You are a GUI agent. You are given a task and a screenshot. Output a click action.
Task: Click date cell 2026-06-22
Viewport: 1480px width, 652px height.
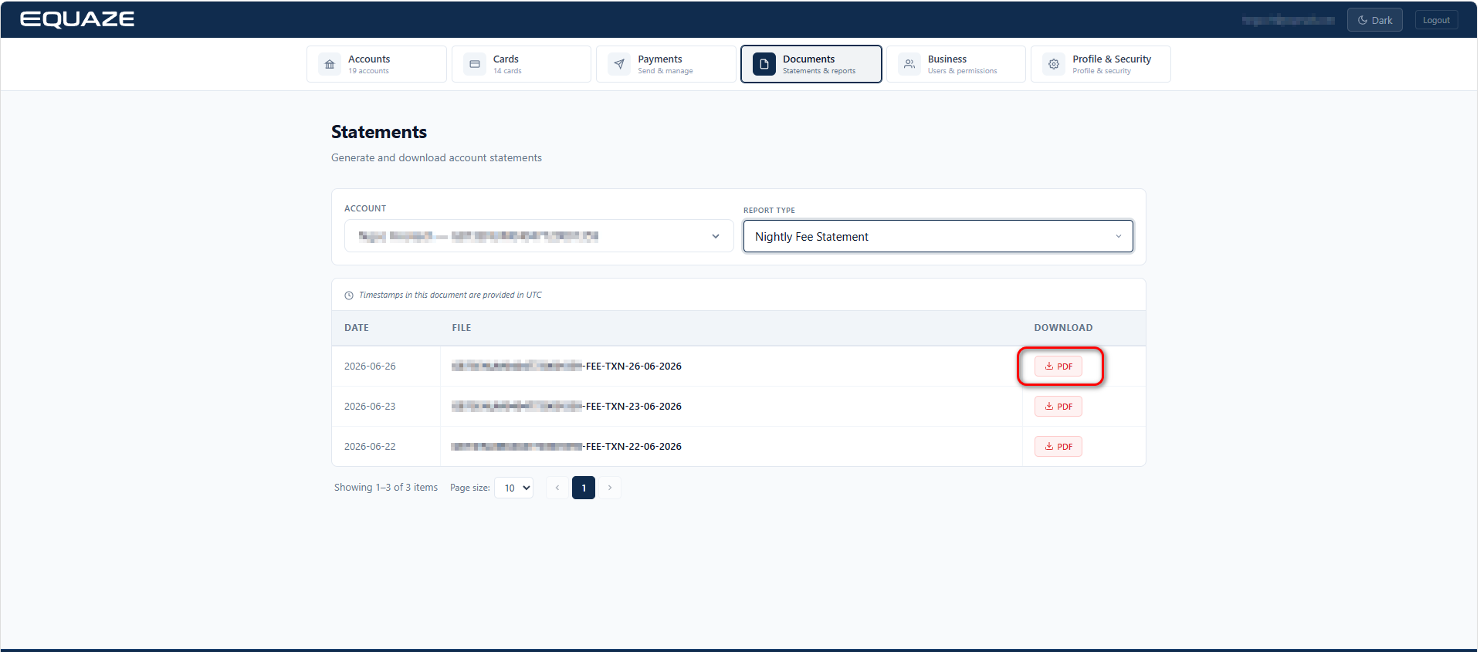click(x=370, y=447)
